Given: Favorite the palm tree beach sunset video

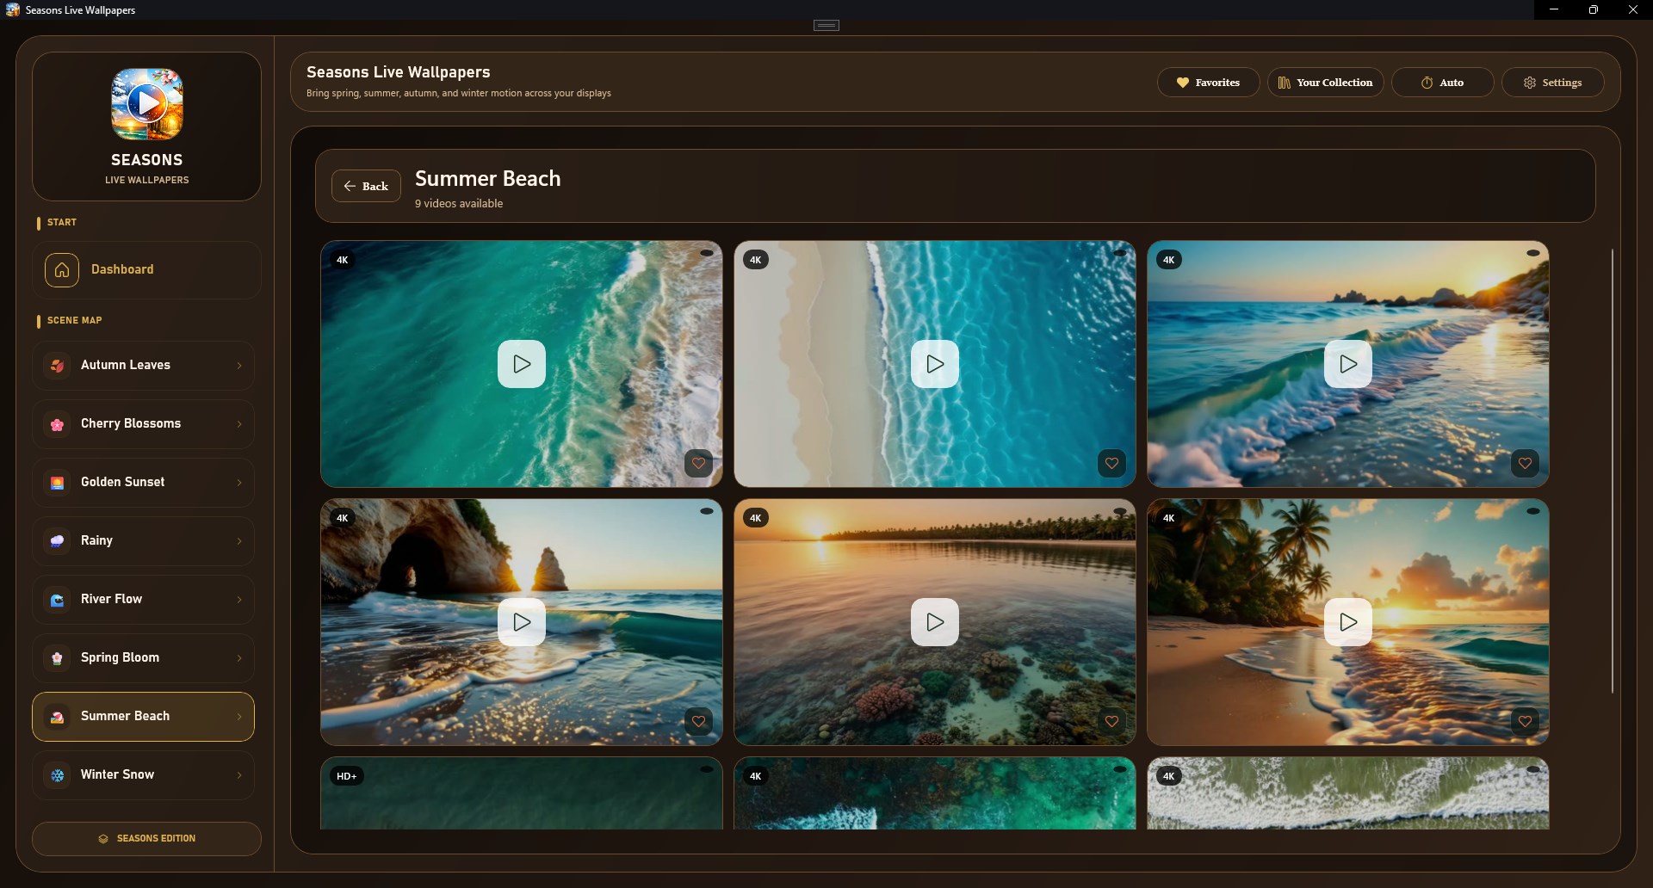Looking at the screenshot, I should (x=1525, y=721).
